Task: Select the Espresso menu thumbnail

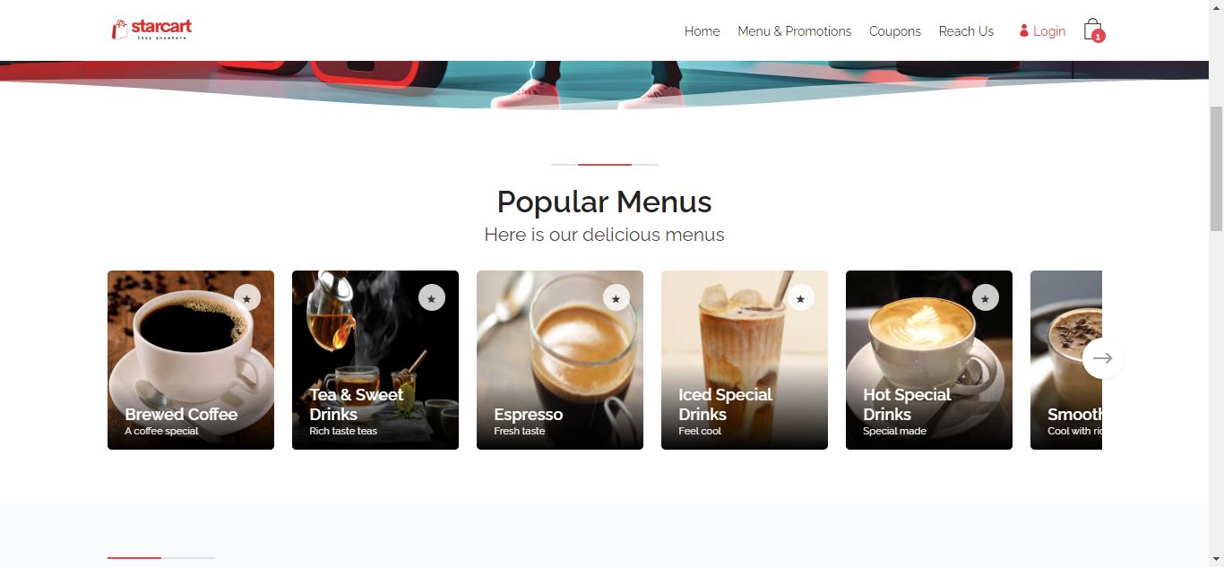Action: pos(560,360)
